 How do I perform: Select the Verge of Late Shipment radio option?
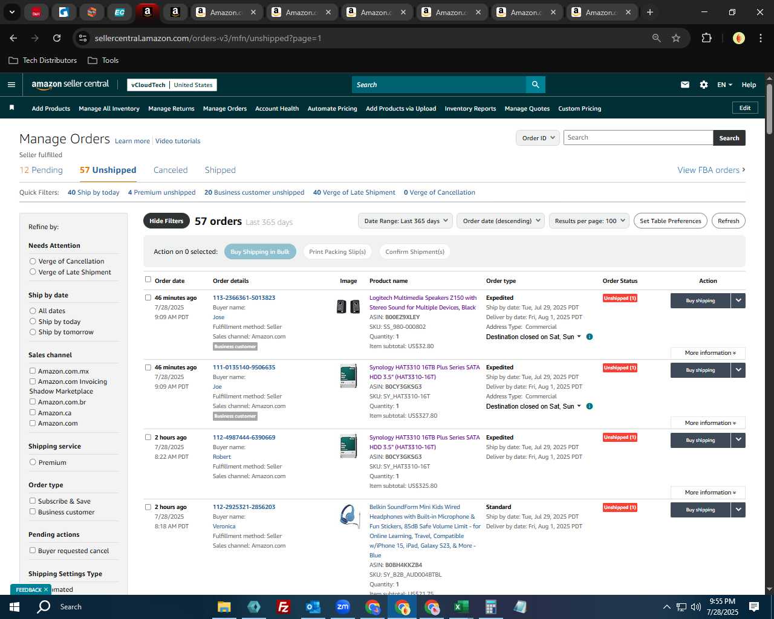tap(33, 272)
